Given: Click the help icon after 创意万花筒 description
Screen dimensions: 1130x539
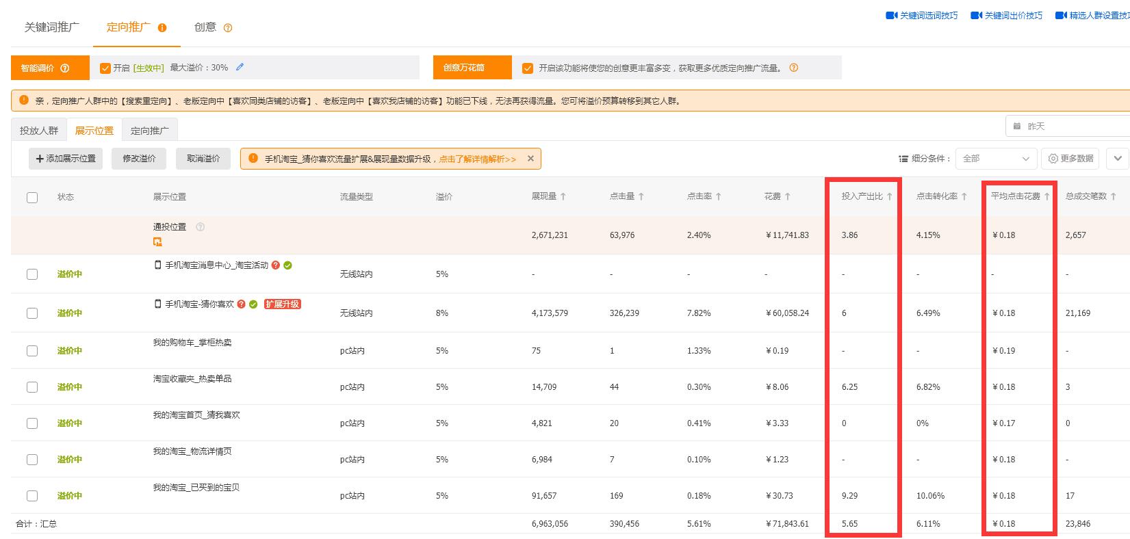Looking at the screenshot, I should 794,68.
